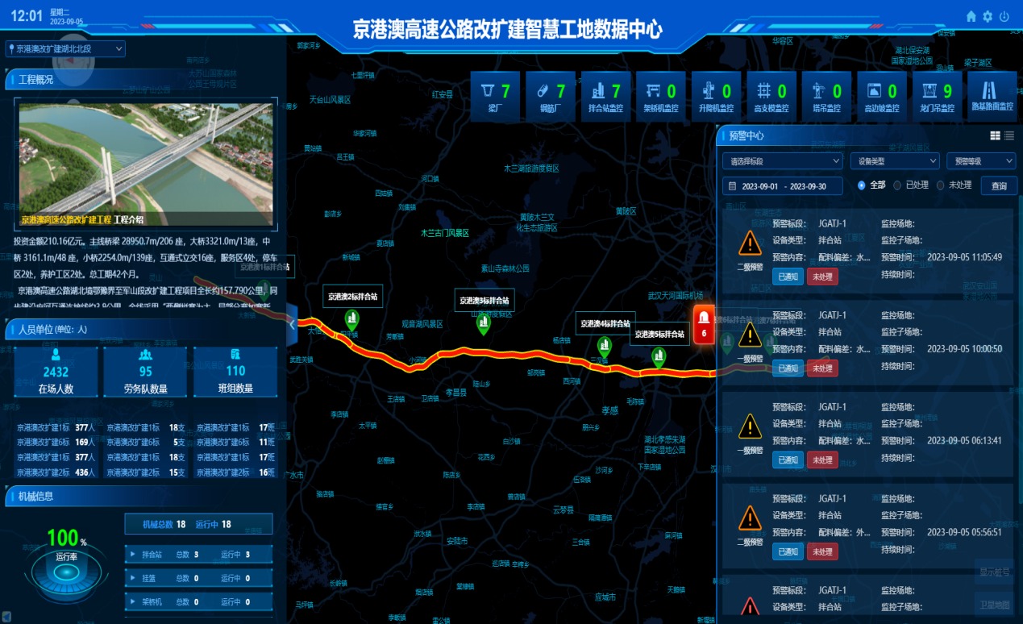Switch the alarm list to grid view
The image size is (1023, 624).
[996, 135]
